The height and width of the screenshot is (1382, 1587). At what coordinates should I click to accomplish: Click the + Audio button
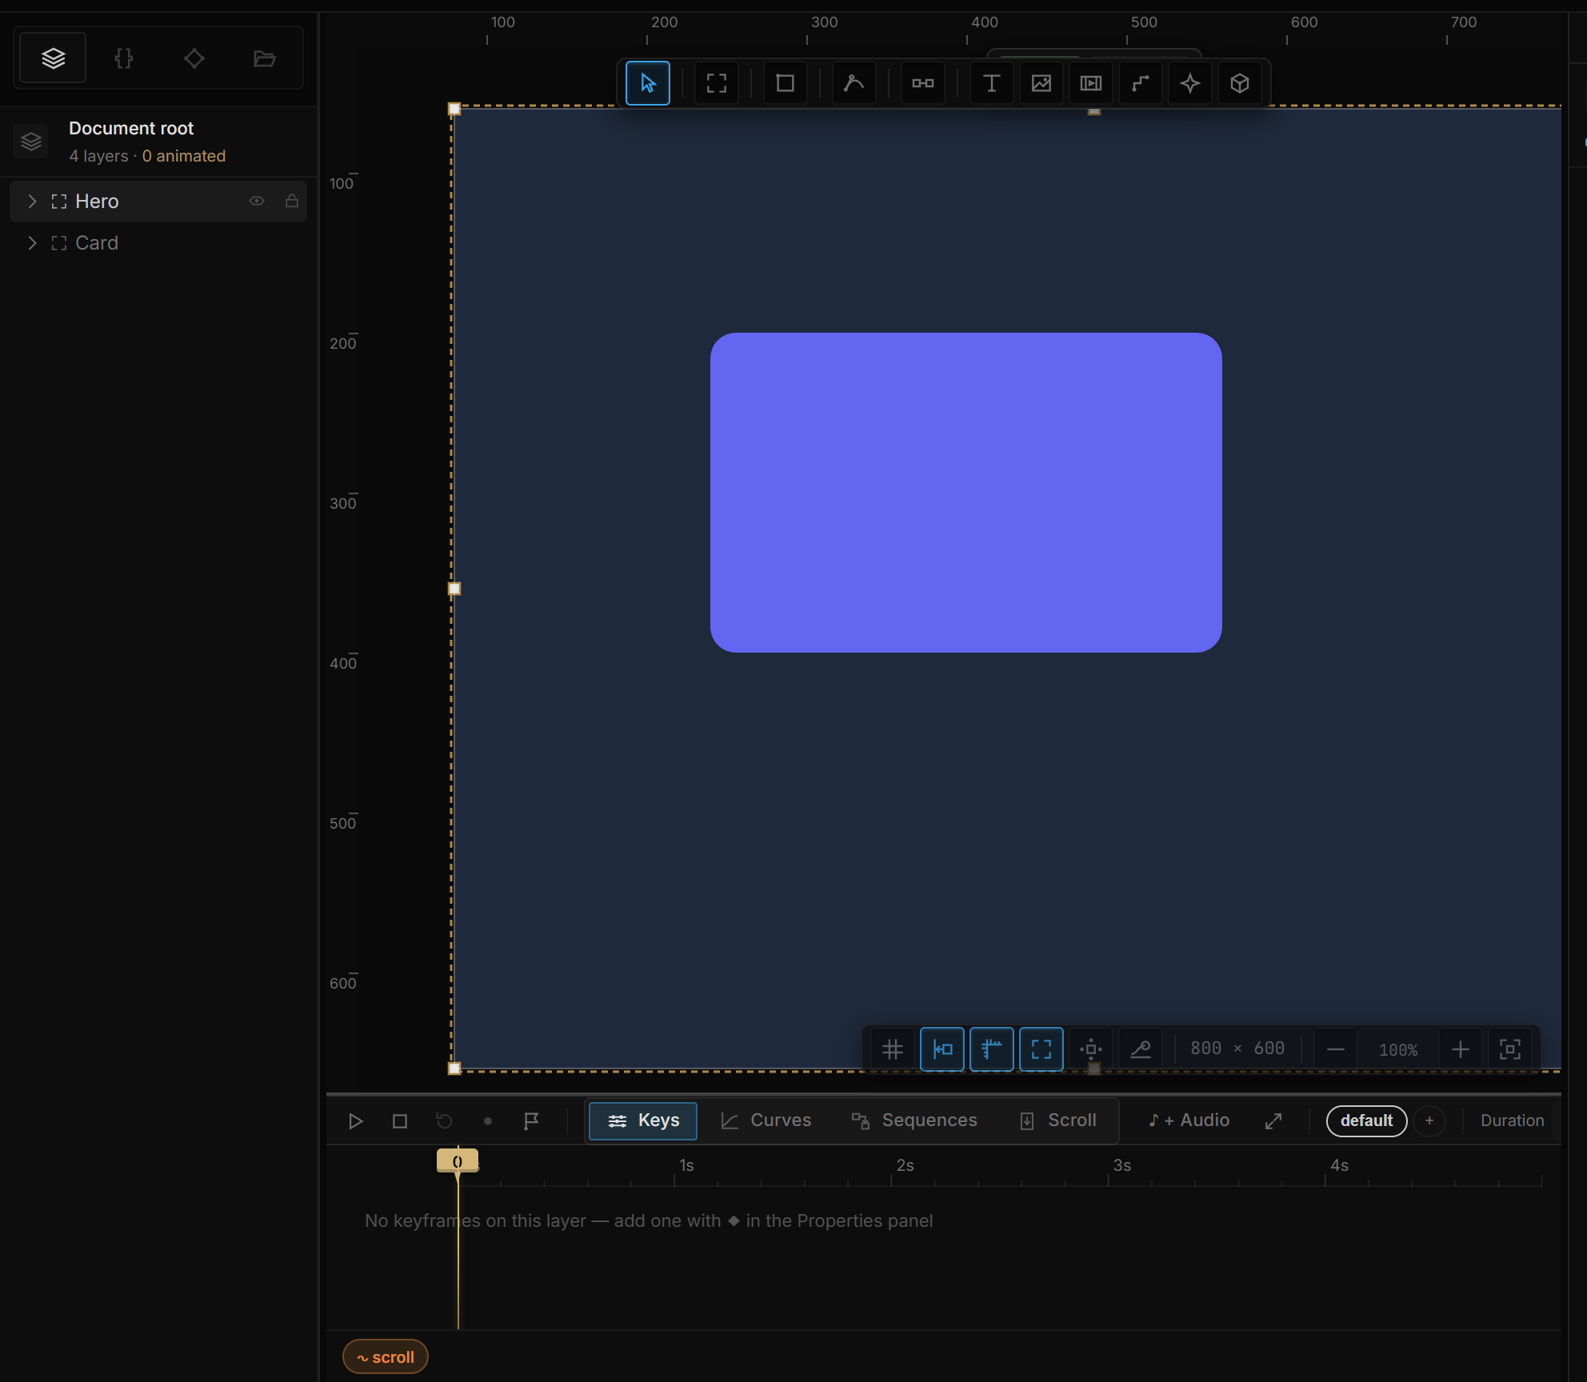tap(1189, 1120)
